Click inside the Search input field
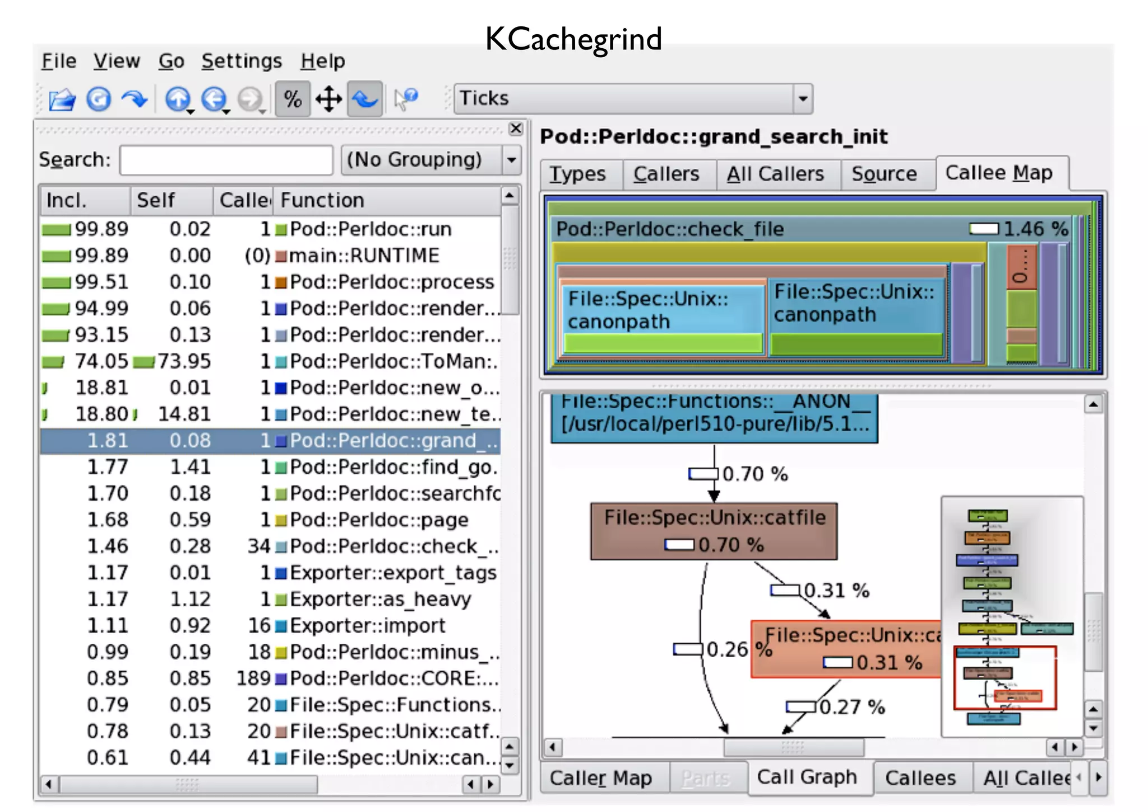Screen dimensions: 1148x812 click(226, 160)
